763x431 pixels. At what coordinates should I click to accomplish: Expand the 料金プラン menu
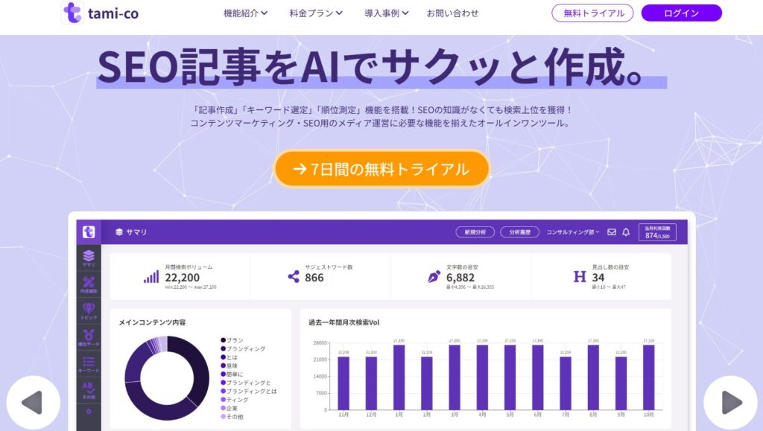(x=316, y=13)
